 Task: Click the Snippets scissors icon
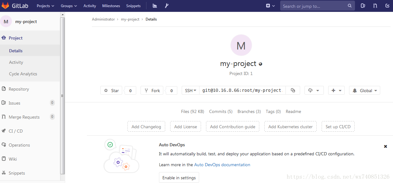coord(4,173)
